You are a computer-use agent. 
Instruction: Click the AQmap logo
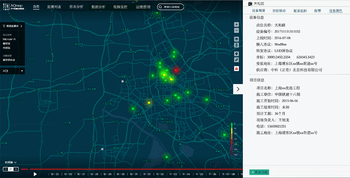[x=14, y=7]
